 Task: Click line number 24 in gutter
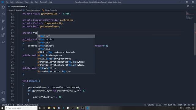click(x=12, y=55)
